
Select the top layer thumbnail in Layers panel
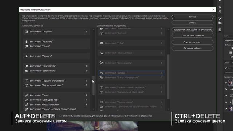tap(230, 83)
